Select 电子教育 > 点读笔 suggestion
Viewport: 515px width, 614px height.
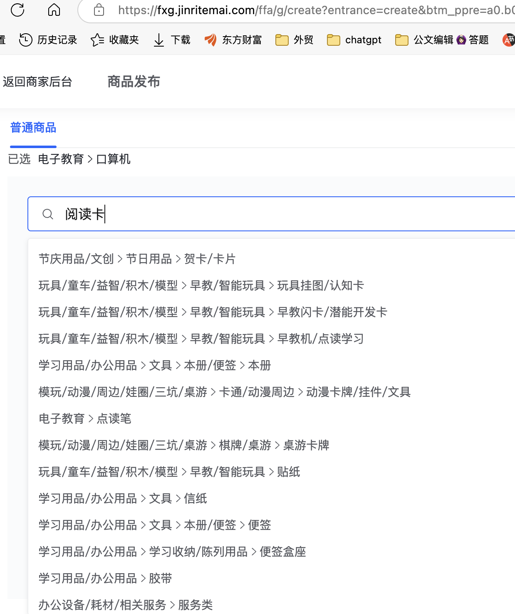tap(85, 419)
